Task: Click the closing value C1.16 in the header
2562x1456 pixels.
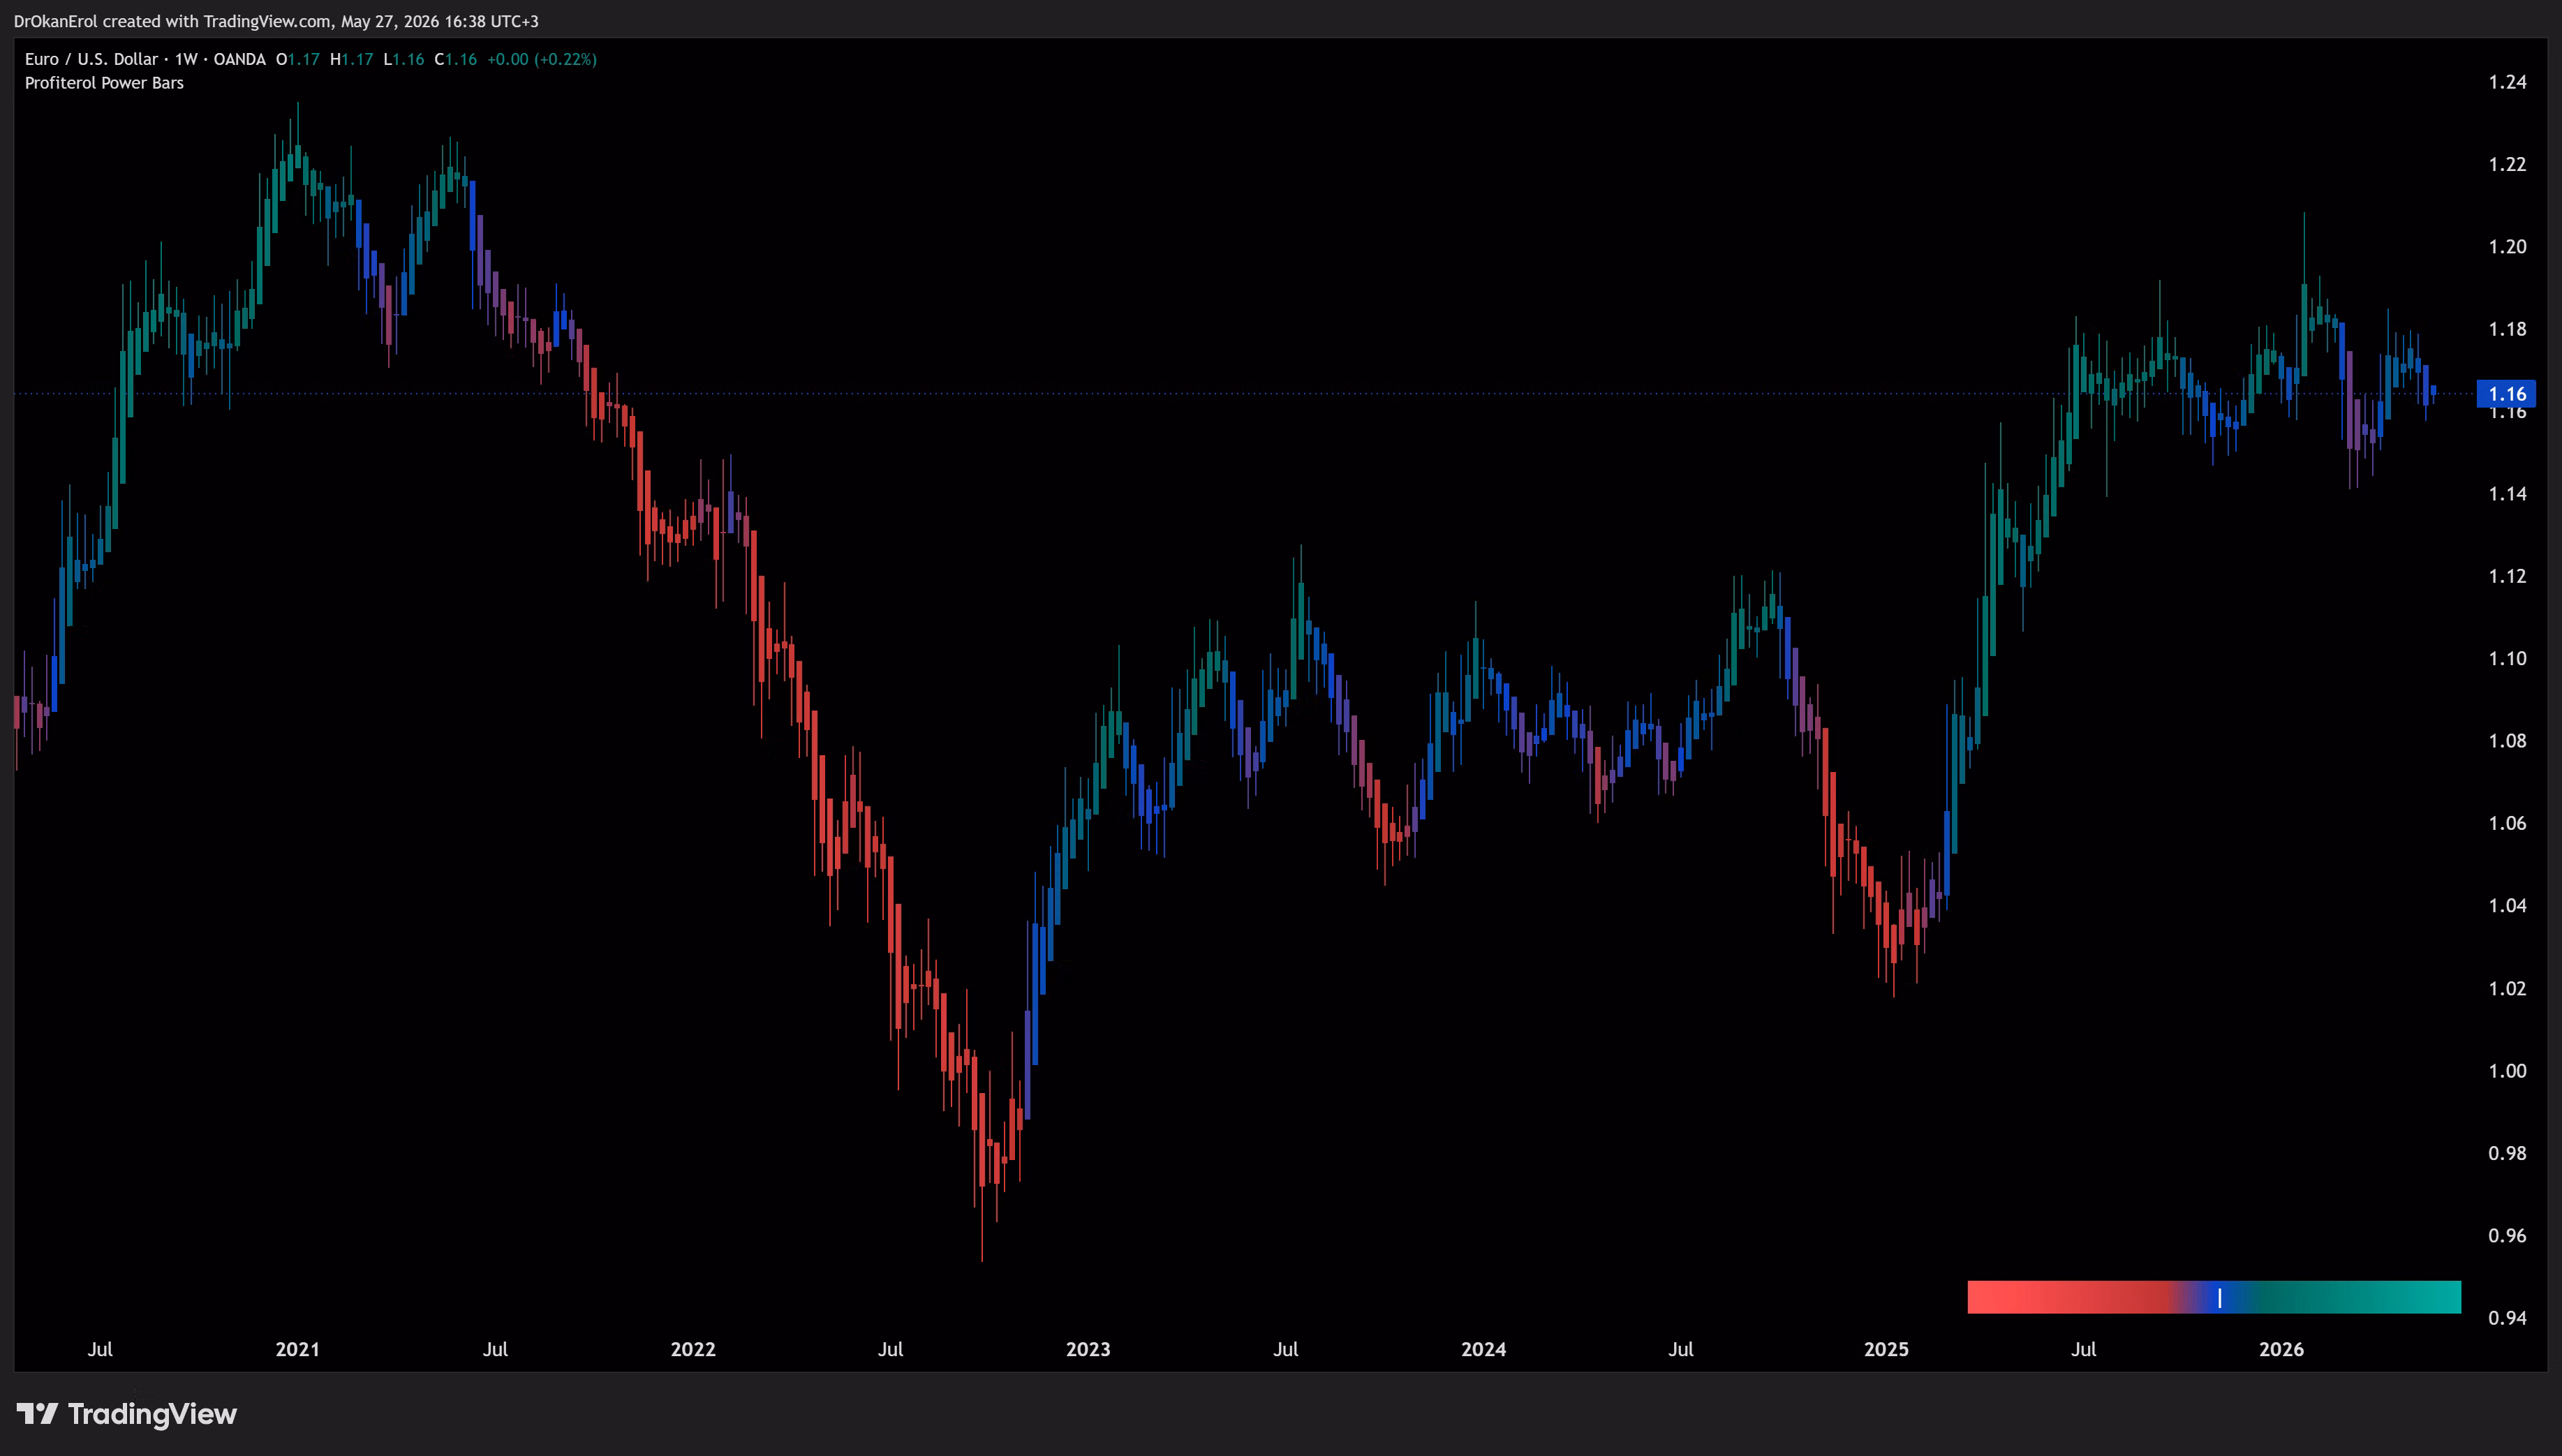Action: (455, 59)
